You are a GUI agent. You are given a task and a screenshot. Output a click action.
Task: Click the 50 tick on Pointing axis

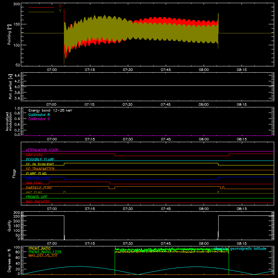coord(18,65)
